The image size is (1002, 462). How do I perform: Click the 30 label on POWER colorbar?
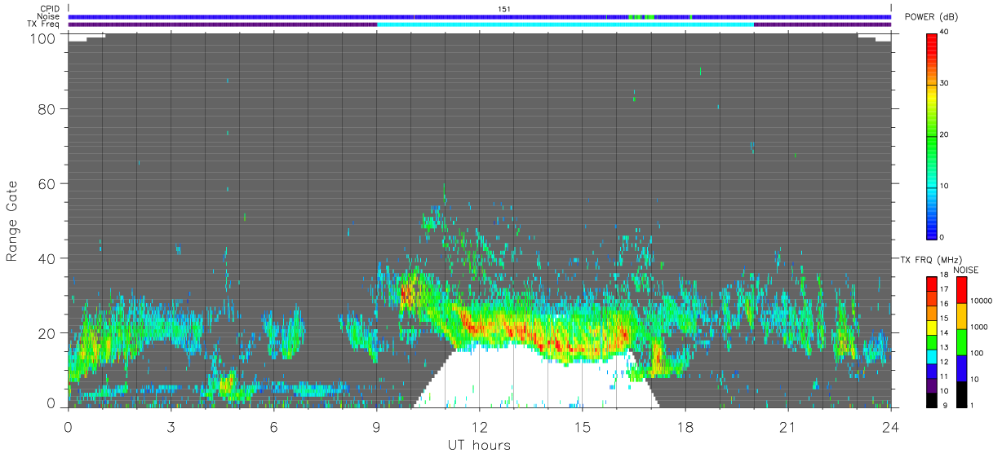pos(945,83)
